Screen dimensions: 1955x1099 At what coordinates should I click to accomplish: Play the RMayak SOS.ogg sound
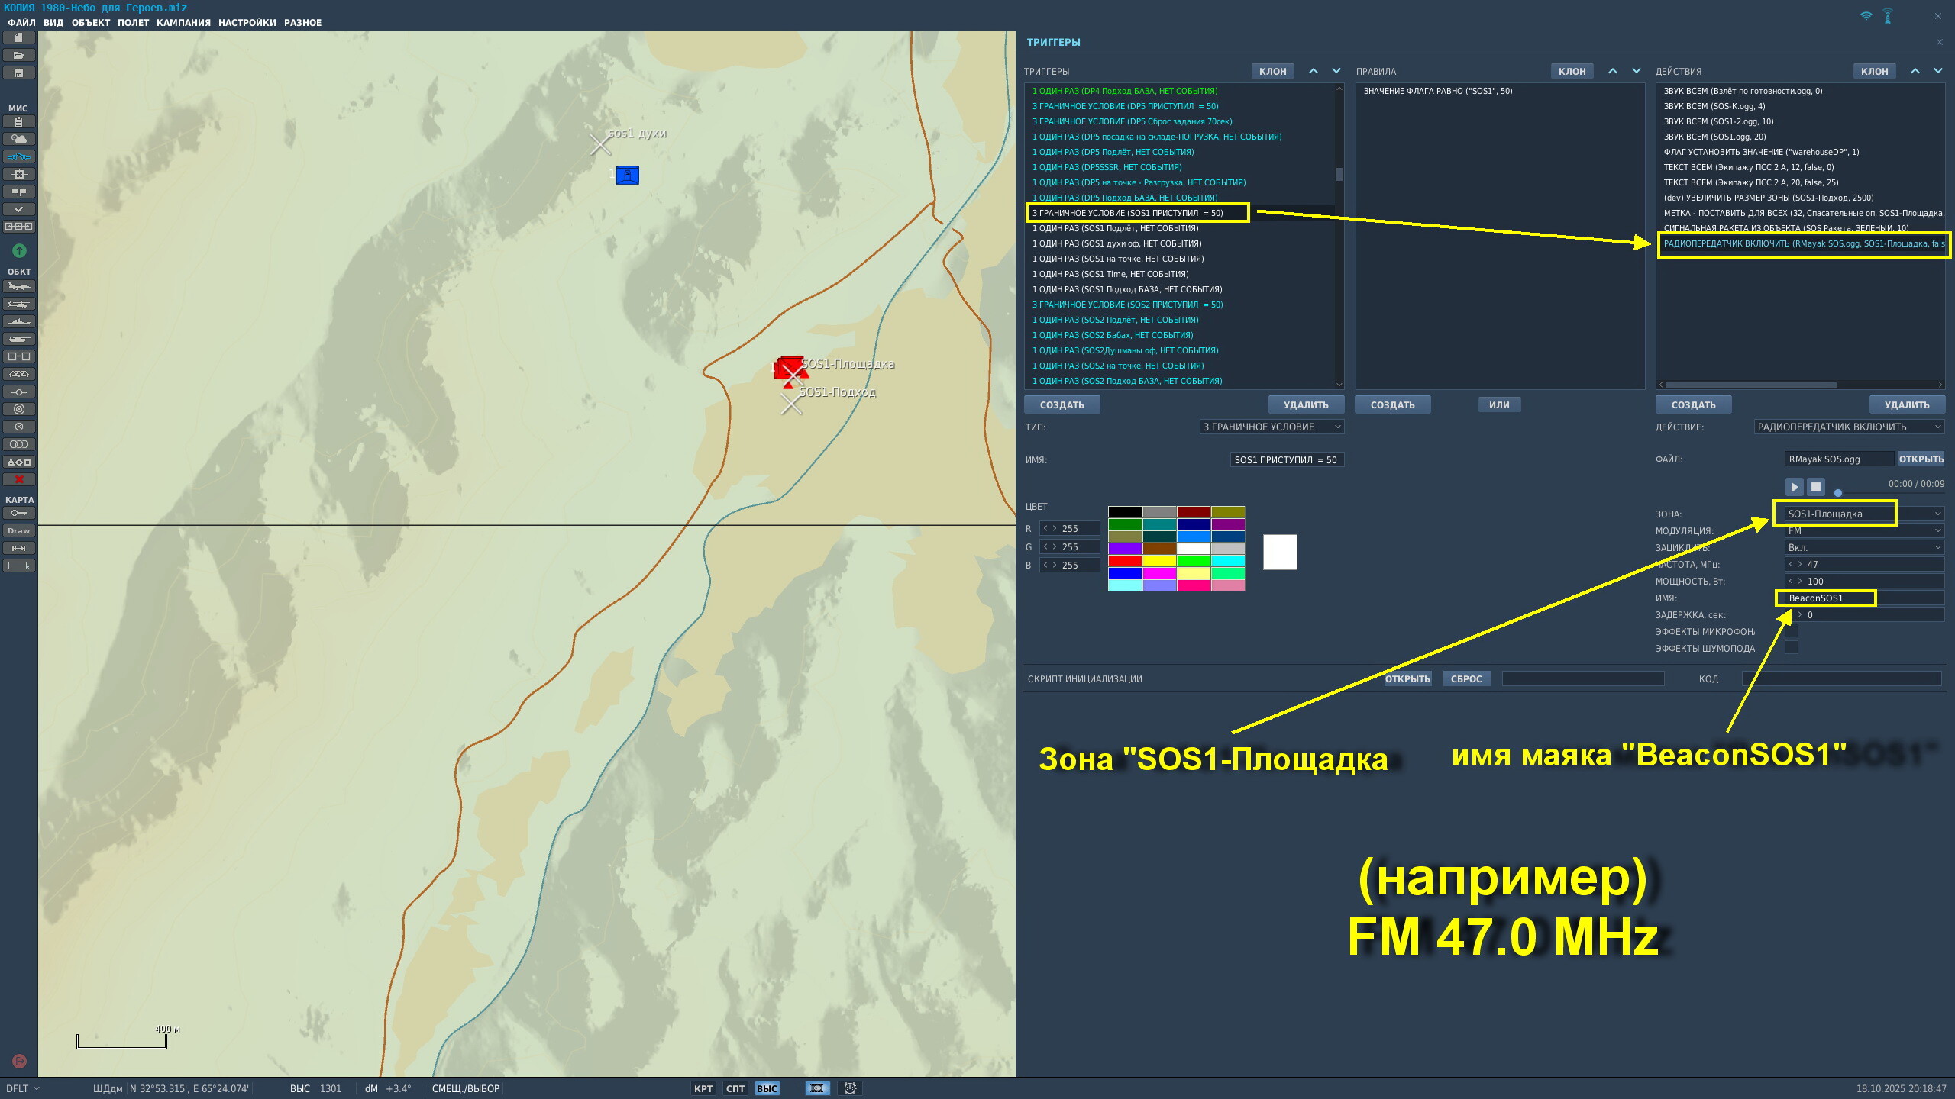pyautogui.click(x=1794, y=486)
